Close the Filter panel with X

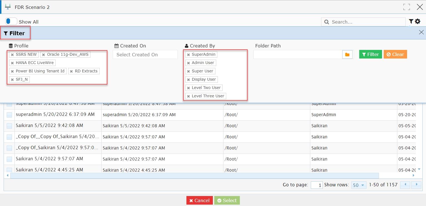pyautogui.click(x=421, y=32)
